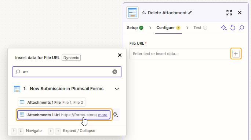Collapse New Submission in Plumsail Forms section
The height and width of the screenshot is (140, 251).
tap(117, 89)
